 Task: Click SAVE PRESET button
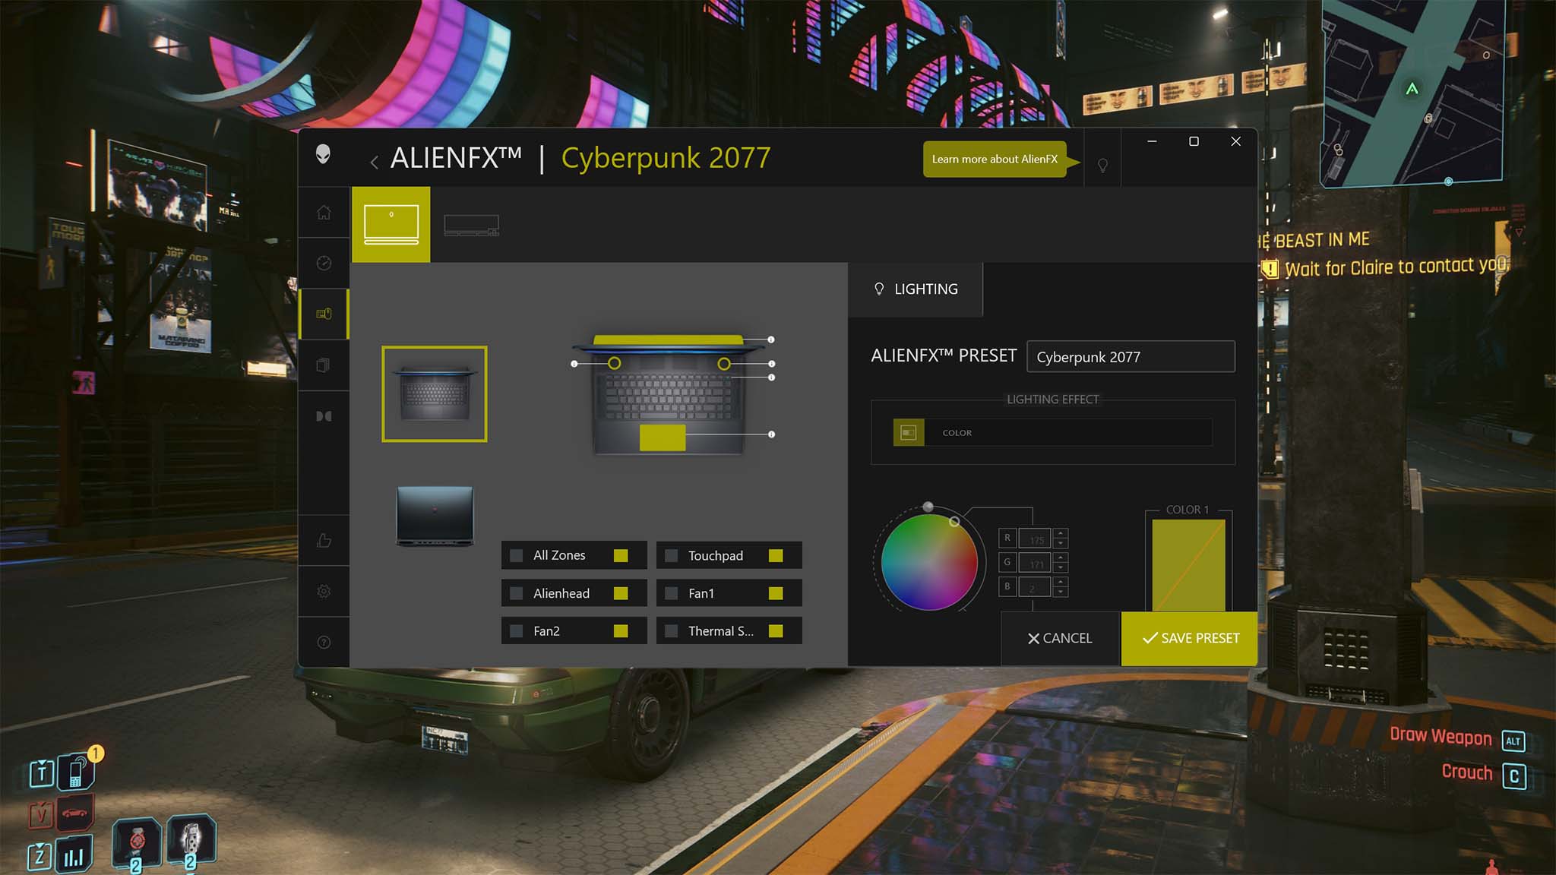[x=1190, y=638]
